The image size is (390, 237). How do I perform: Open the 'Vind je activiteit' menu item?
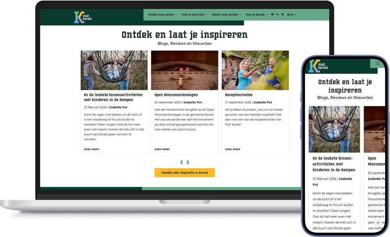click(x=194, y=15)
